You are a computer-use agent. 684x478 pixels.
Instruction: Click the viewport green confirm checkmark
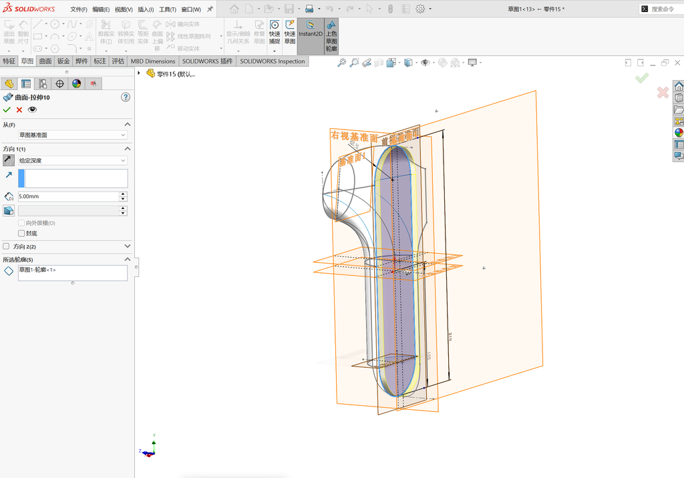coord(642,78)
